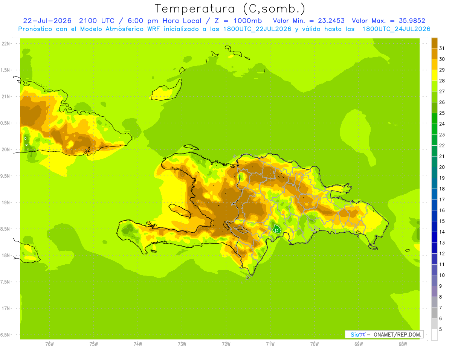This screenshot has height=349, width=452.
Task: Click the "20N" latitude label
Action: pyautogui.click(x=6, y=149)
